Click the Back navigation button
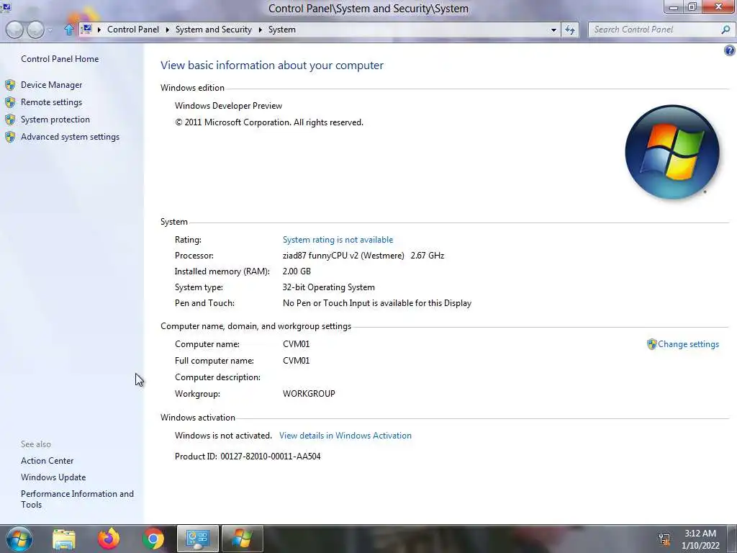The image size is (737, 553). (14, 30)
